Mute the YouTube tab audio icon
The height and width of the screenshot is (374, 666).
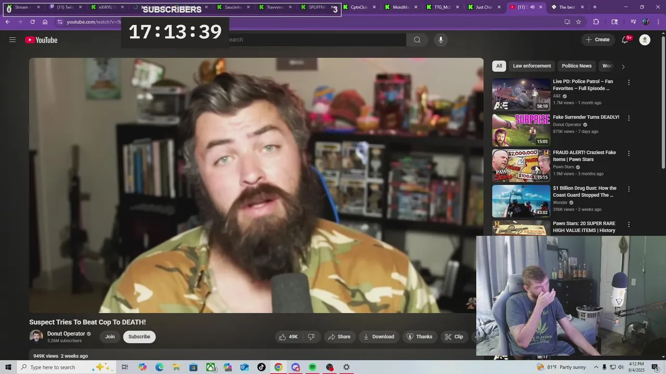(532, 7)
